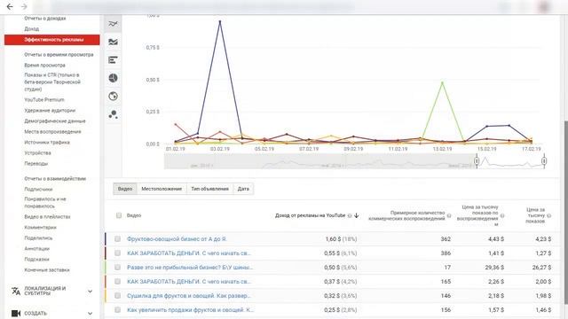568x319 pixels.
Task: Expand the Создать section chevron
Action: pyautogui.click(x=90, y=313)
